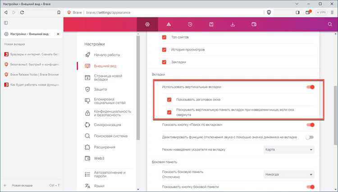Click the warning triangle Shields icon
The image size is (338, 192).
(x=169, y=24)
